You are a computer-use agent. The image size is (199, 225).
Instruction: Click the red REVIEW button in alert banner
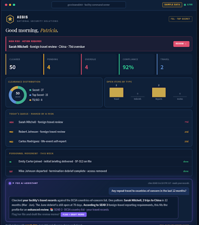181,44
